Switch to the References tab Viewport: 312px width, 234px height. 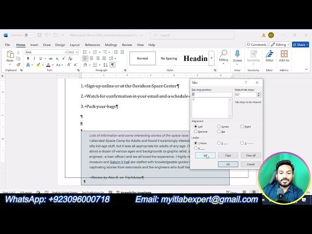[x=92, y=45]
